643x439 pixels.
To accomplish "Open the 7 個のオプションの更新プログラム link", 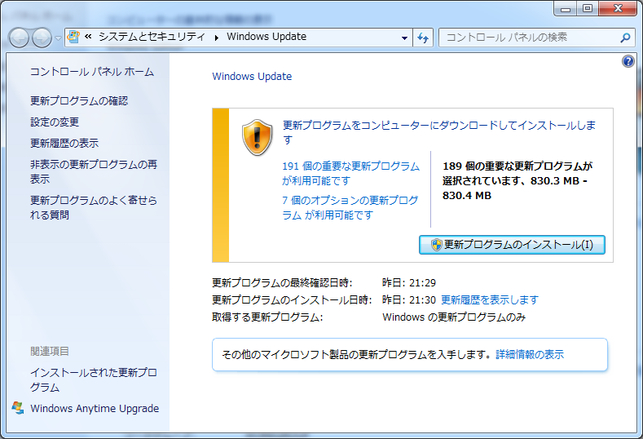I will [350, 207].
